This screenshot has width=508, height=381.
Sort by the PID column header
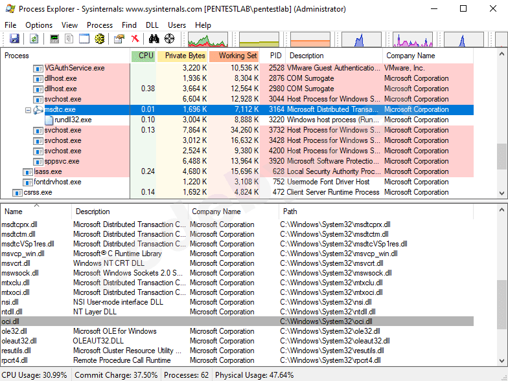pos(273,56)
